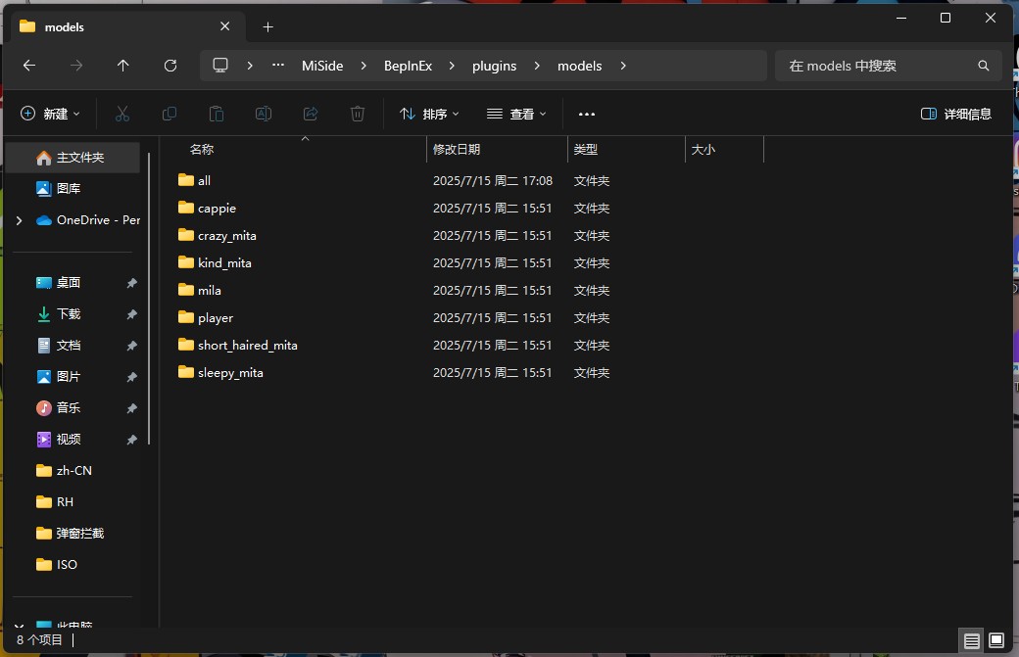Click the Share icon in the toolbar
Screen dimensions: 1019x657
pos(311,114)
